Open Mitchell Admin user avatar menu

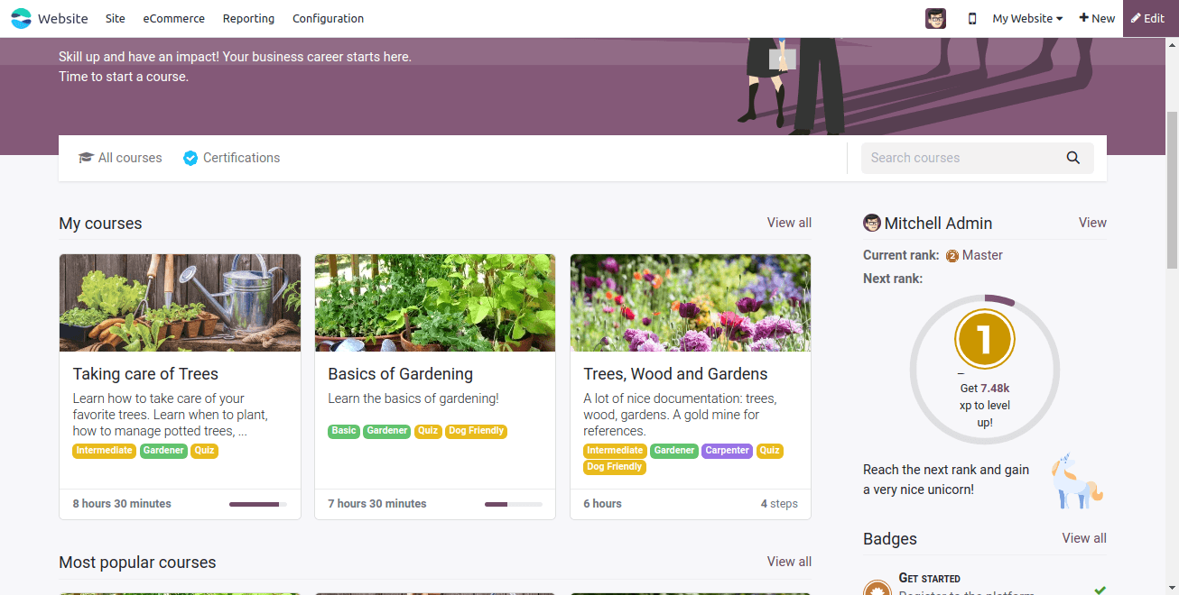click(935, 18)
